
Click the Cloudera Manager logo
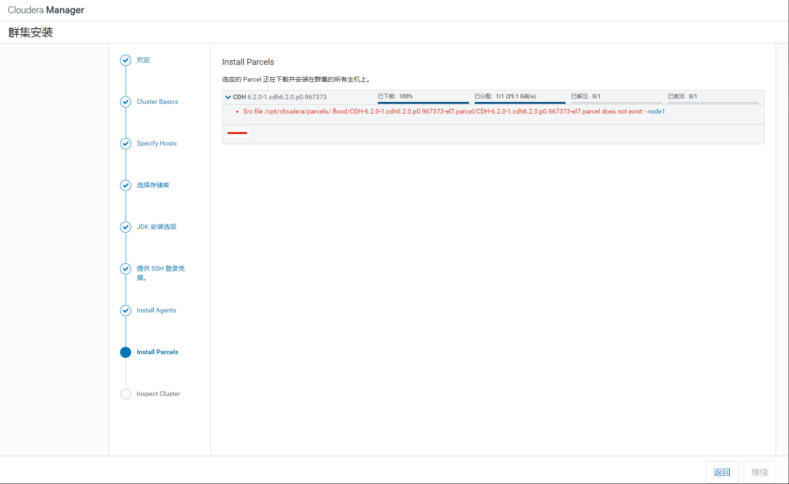click(46, 10)
